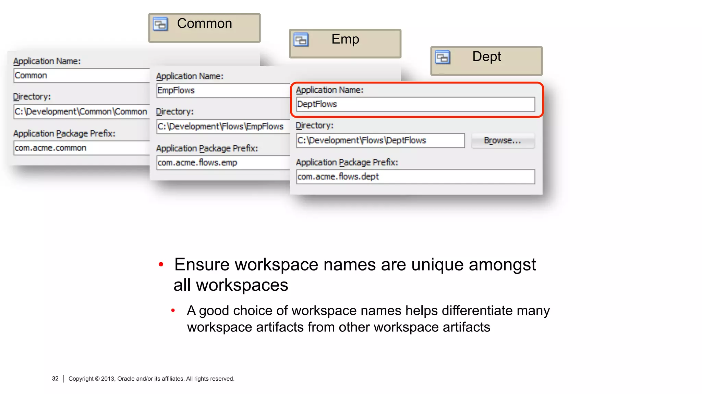Viewport: 702px width, 394px height.
Task: Click the Emp workspace icon
Action: pos(301,40)
